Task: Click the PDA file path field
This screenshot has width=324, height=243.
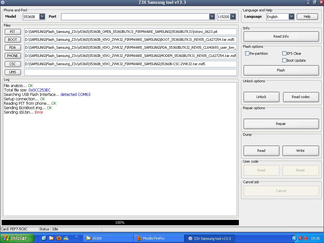Action: 131,47
